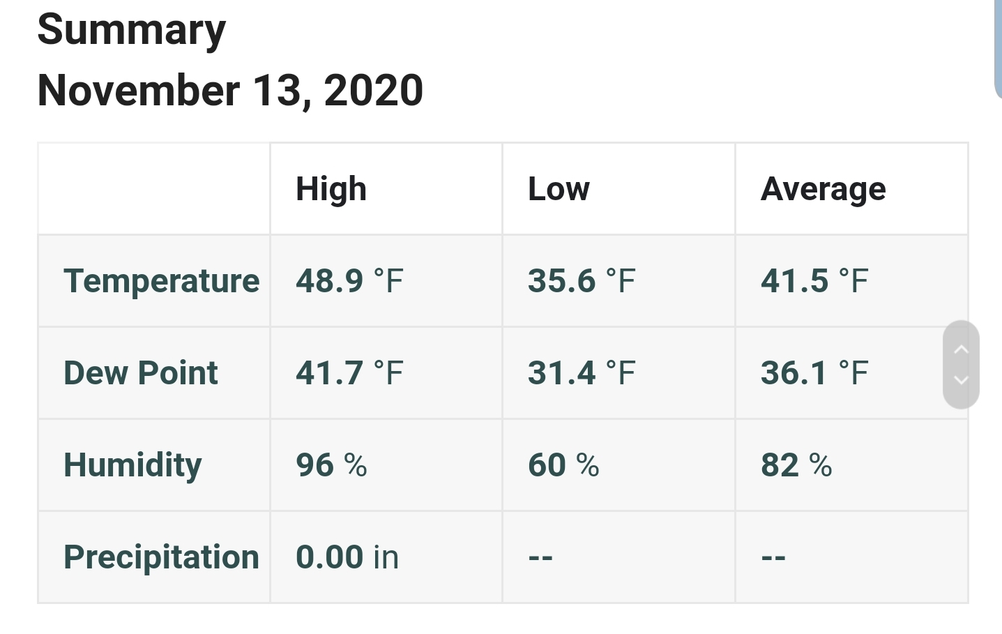
Task: Click the 96 % high humidity value
Action: [332, 465]
